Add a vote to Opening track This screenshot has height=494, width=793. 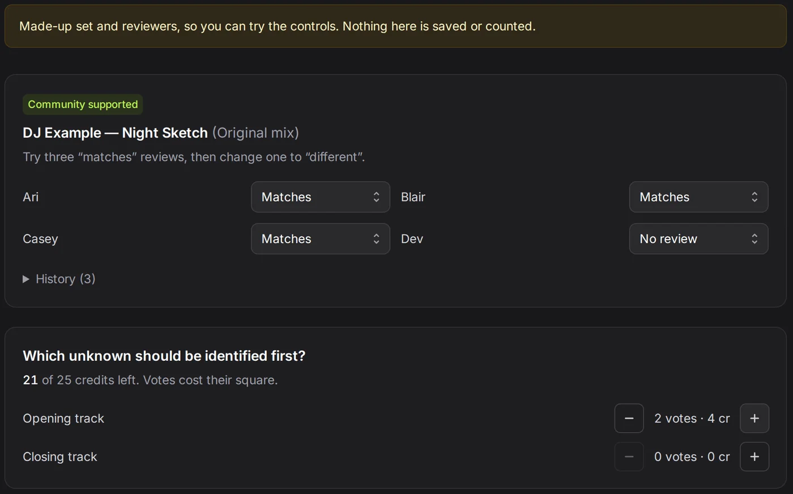click(754, 419)
